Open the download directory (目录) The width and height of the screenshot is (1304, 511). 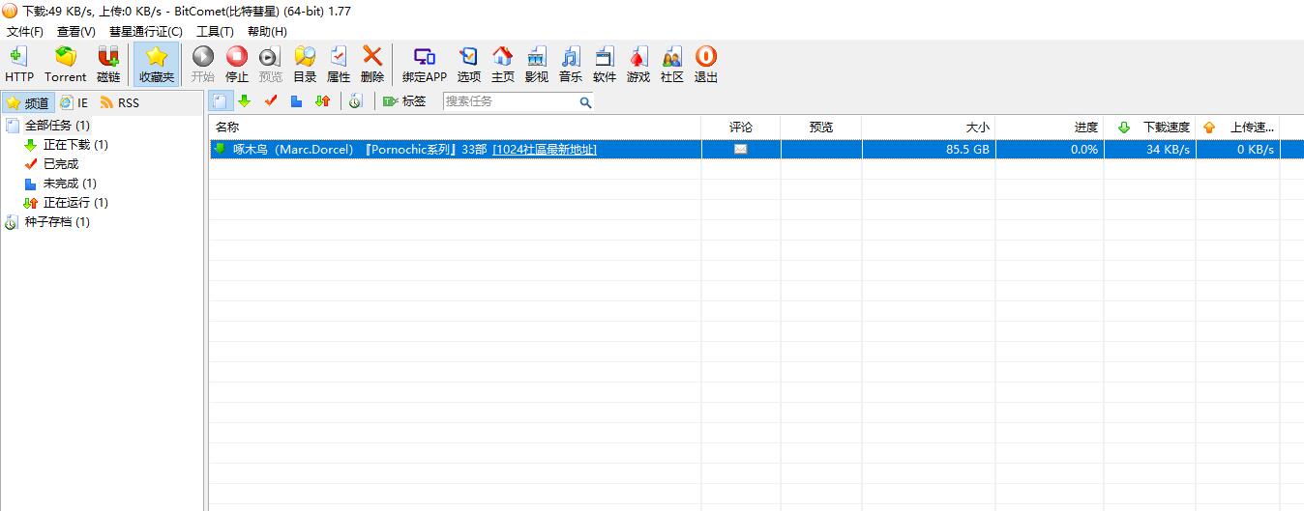305,64
